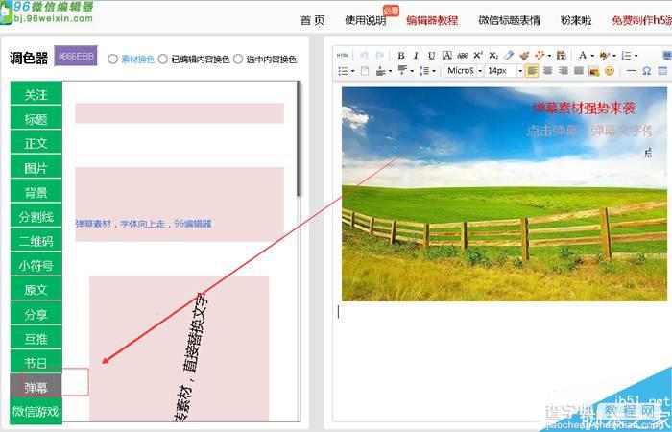The width and height of the screenshot is (672, 432).
Task: Switch to the 分割线 category tab
Action: click(36, 216)
